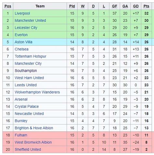Select the Aston Villa link
Image resolution: width=154 pixels, height=155 pixels.
[x=23, y=42]
